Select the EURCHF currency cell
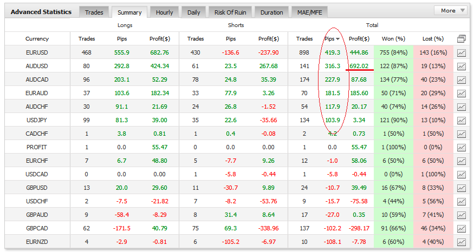 click(37, 161)
